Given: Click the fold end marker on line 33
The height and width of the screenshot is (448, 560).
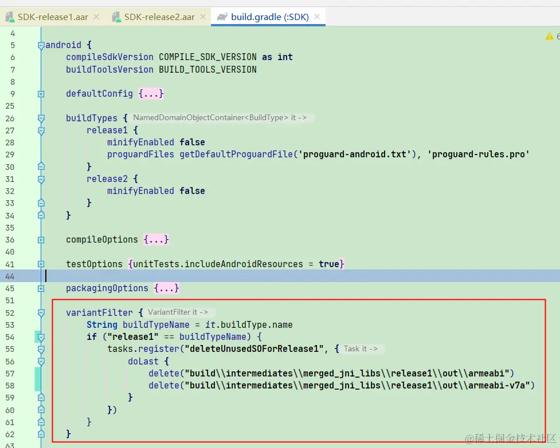Looking at the screenshot, I should (x=41, y=203).
